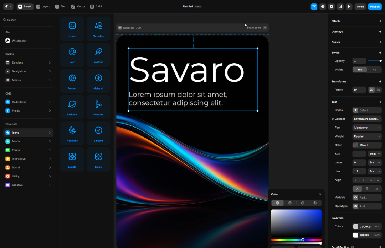The image size is (385, 248).
Task: Select the Feather icons library
Action: click(x=98, y=54)
